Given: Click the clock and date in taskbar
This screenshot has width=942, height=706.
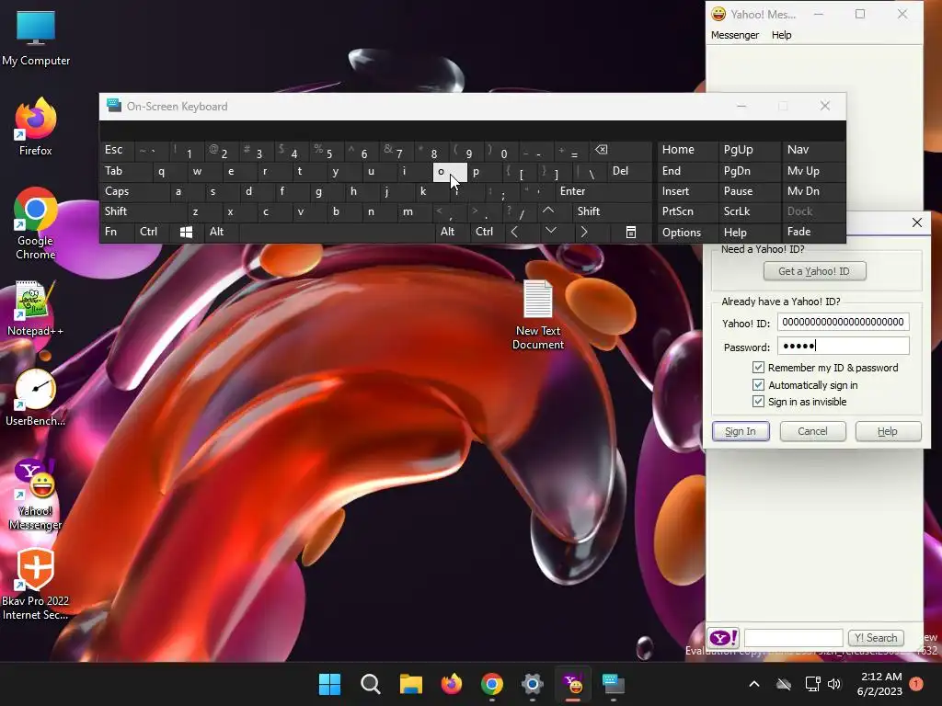Looking at the screenshot, I should click(x=880, y=684).
